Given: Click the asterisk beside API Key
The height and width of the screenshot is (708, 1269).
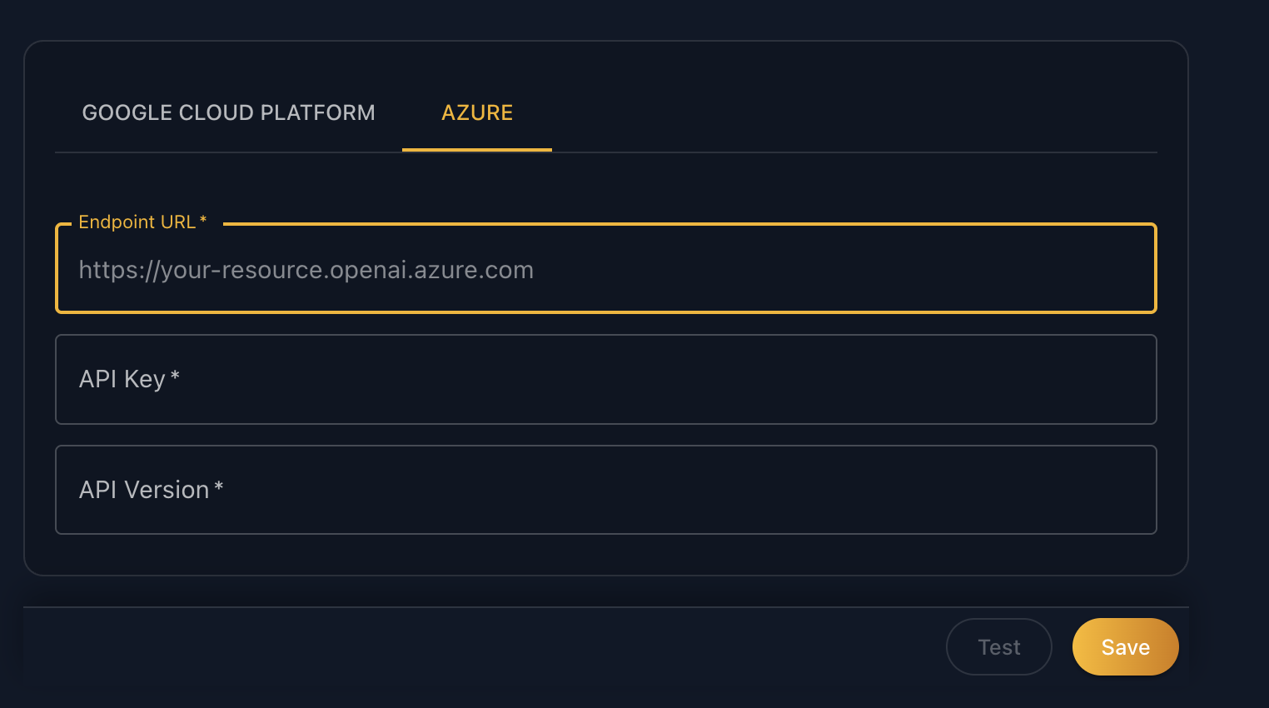Looking at the screenshot, I should coord(175,376).
